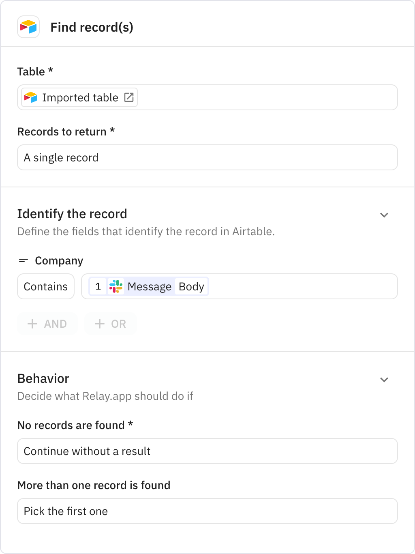Open the Records to return dropdown
Image resolution: width=415 pixels, height=554 pixels.
coord(207,157)
